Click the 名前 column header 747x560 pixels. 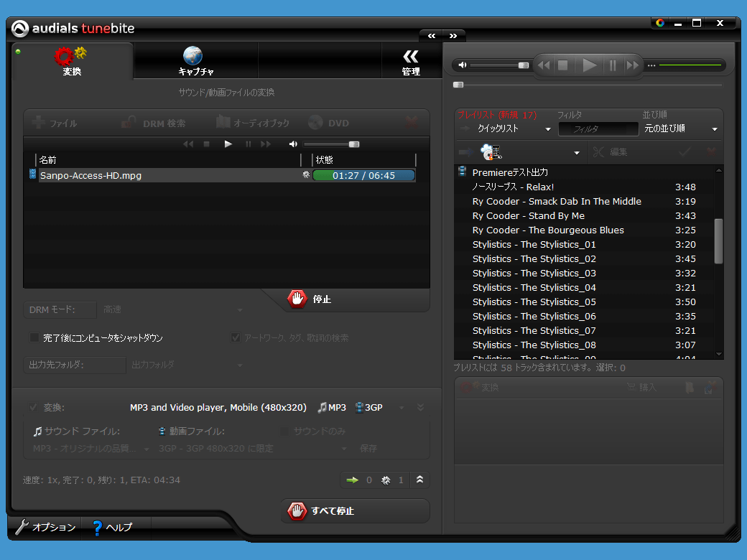47,160
